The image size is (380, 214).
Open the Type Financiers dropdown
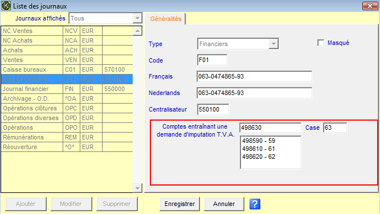click(273, 44)
